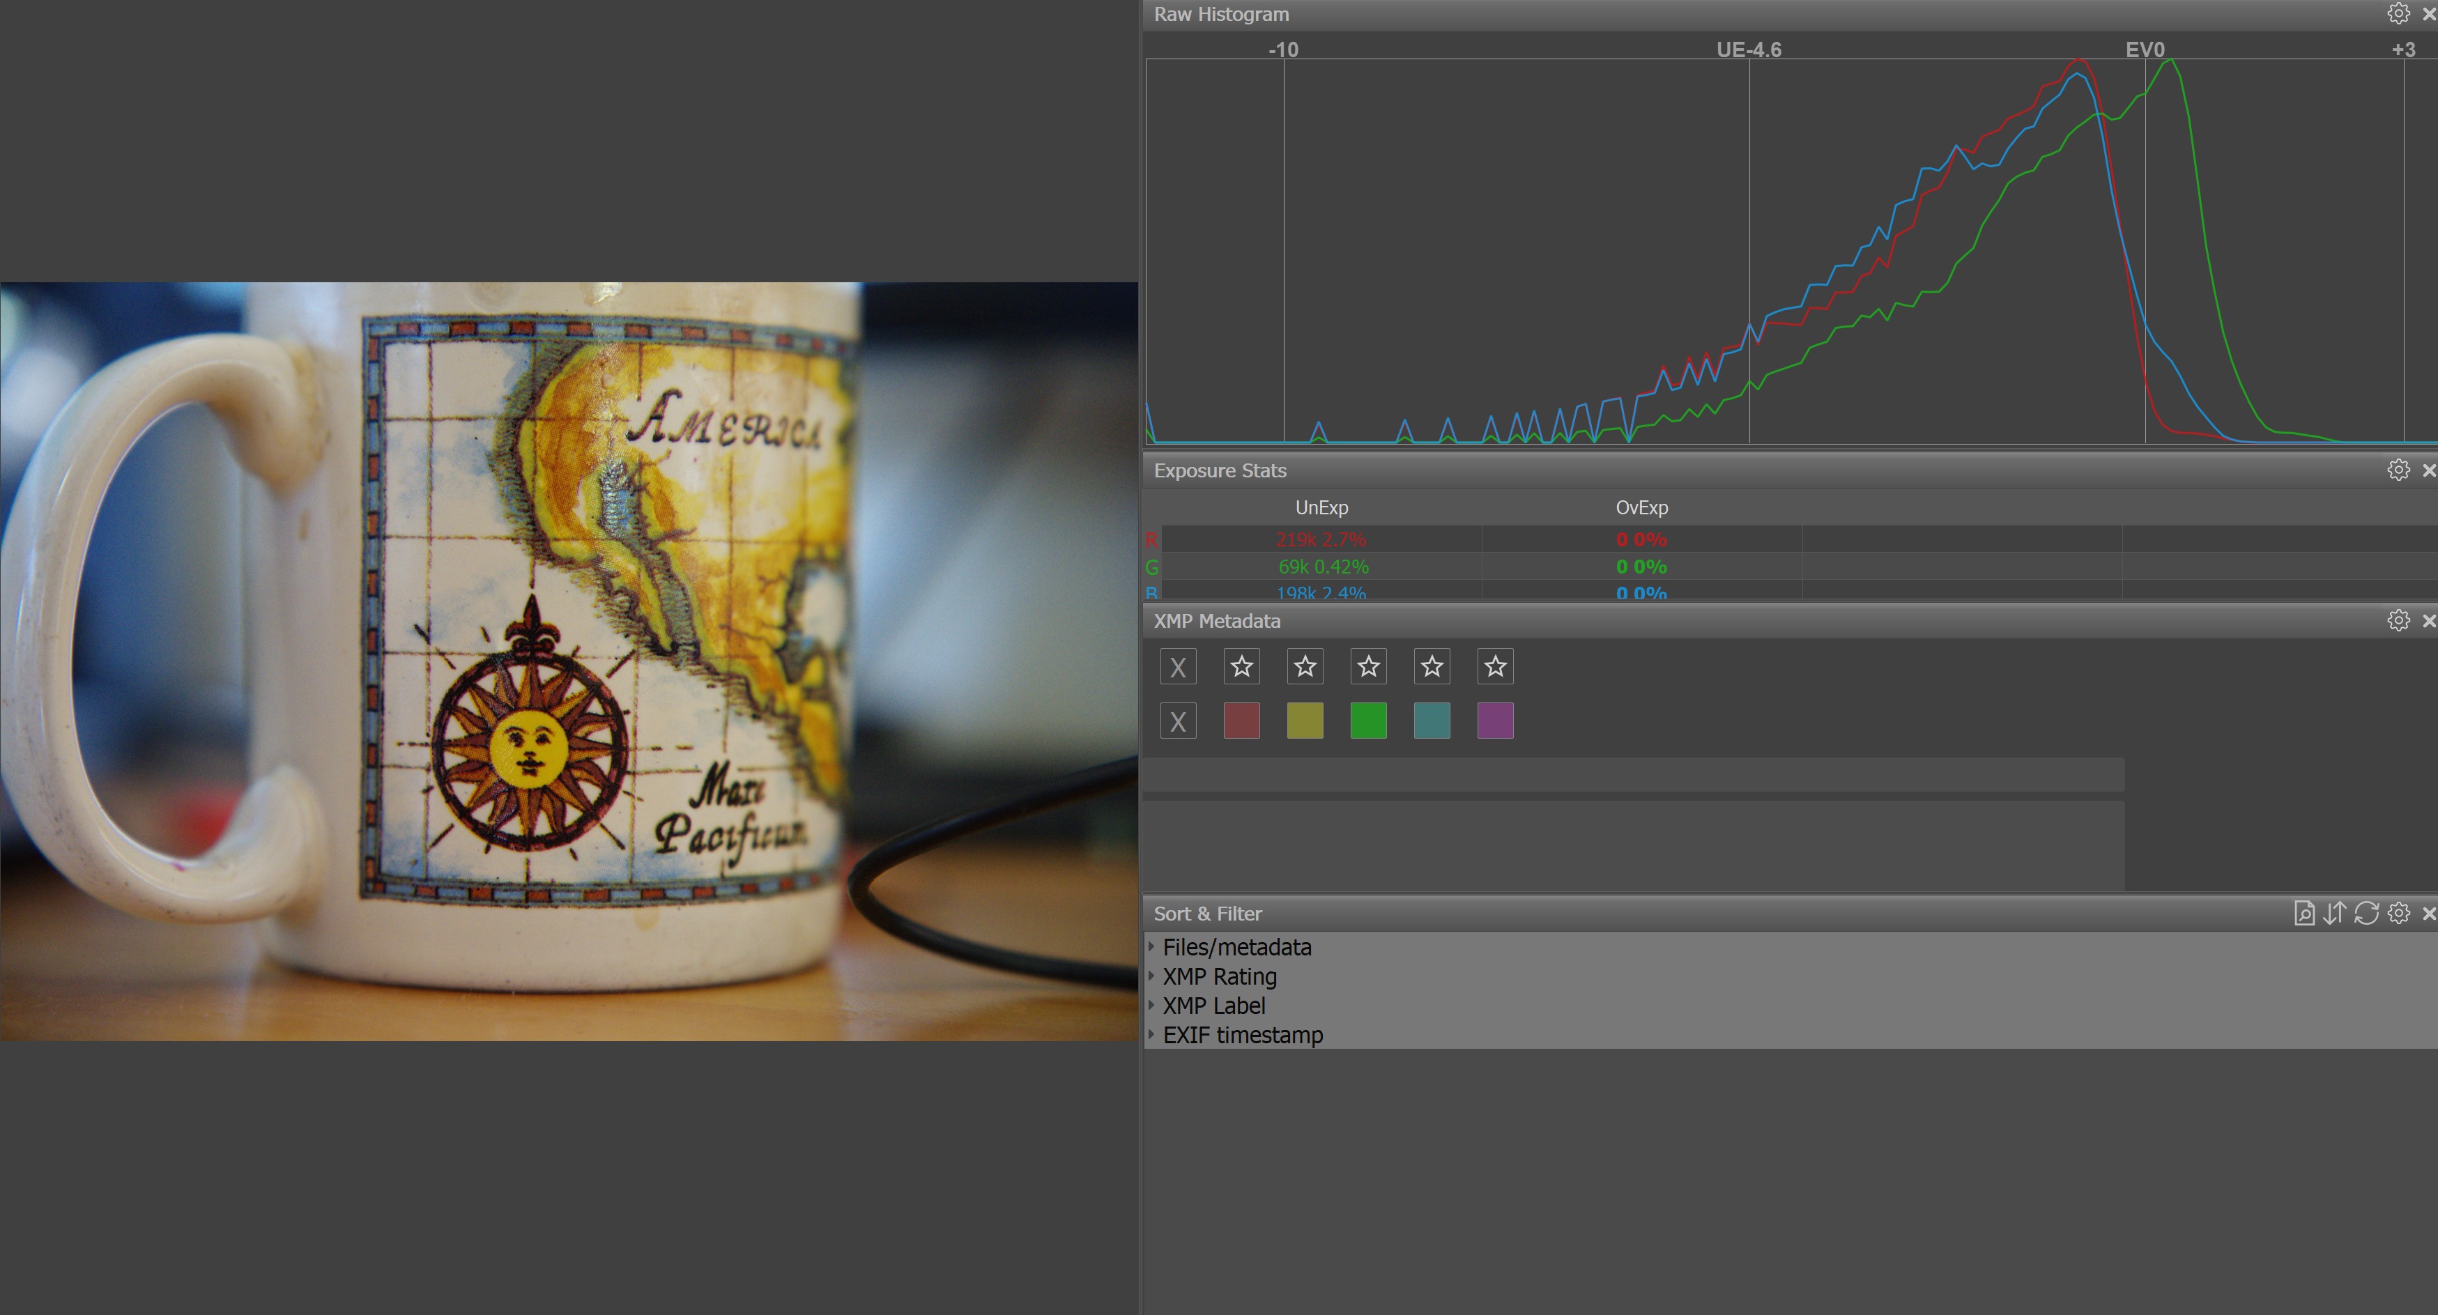
Task: Close the Exposure Stats panel
Action: (x=2428, y=470)
